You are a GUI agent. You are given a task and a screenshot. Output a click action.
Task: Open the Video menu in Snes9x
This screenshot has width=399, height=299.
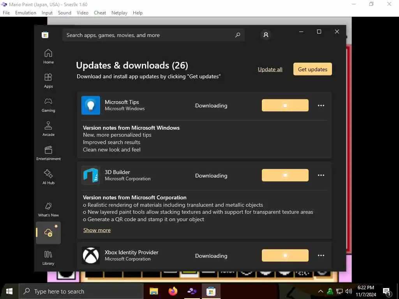pos(83,13)
